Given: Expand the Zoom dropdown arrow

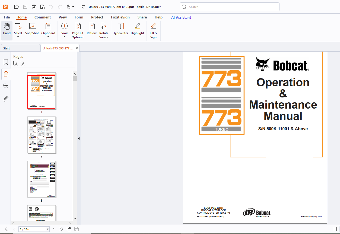Looking at the screenshot, I should coord(65,37).
